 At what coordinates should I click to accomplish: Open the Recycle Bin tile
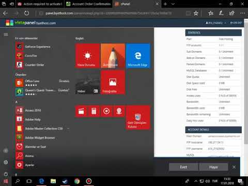138,118
